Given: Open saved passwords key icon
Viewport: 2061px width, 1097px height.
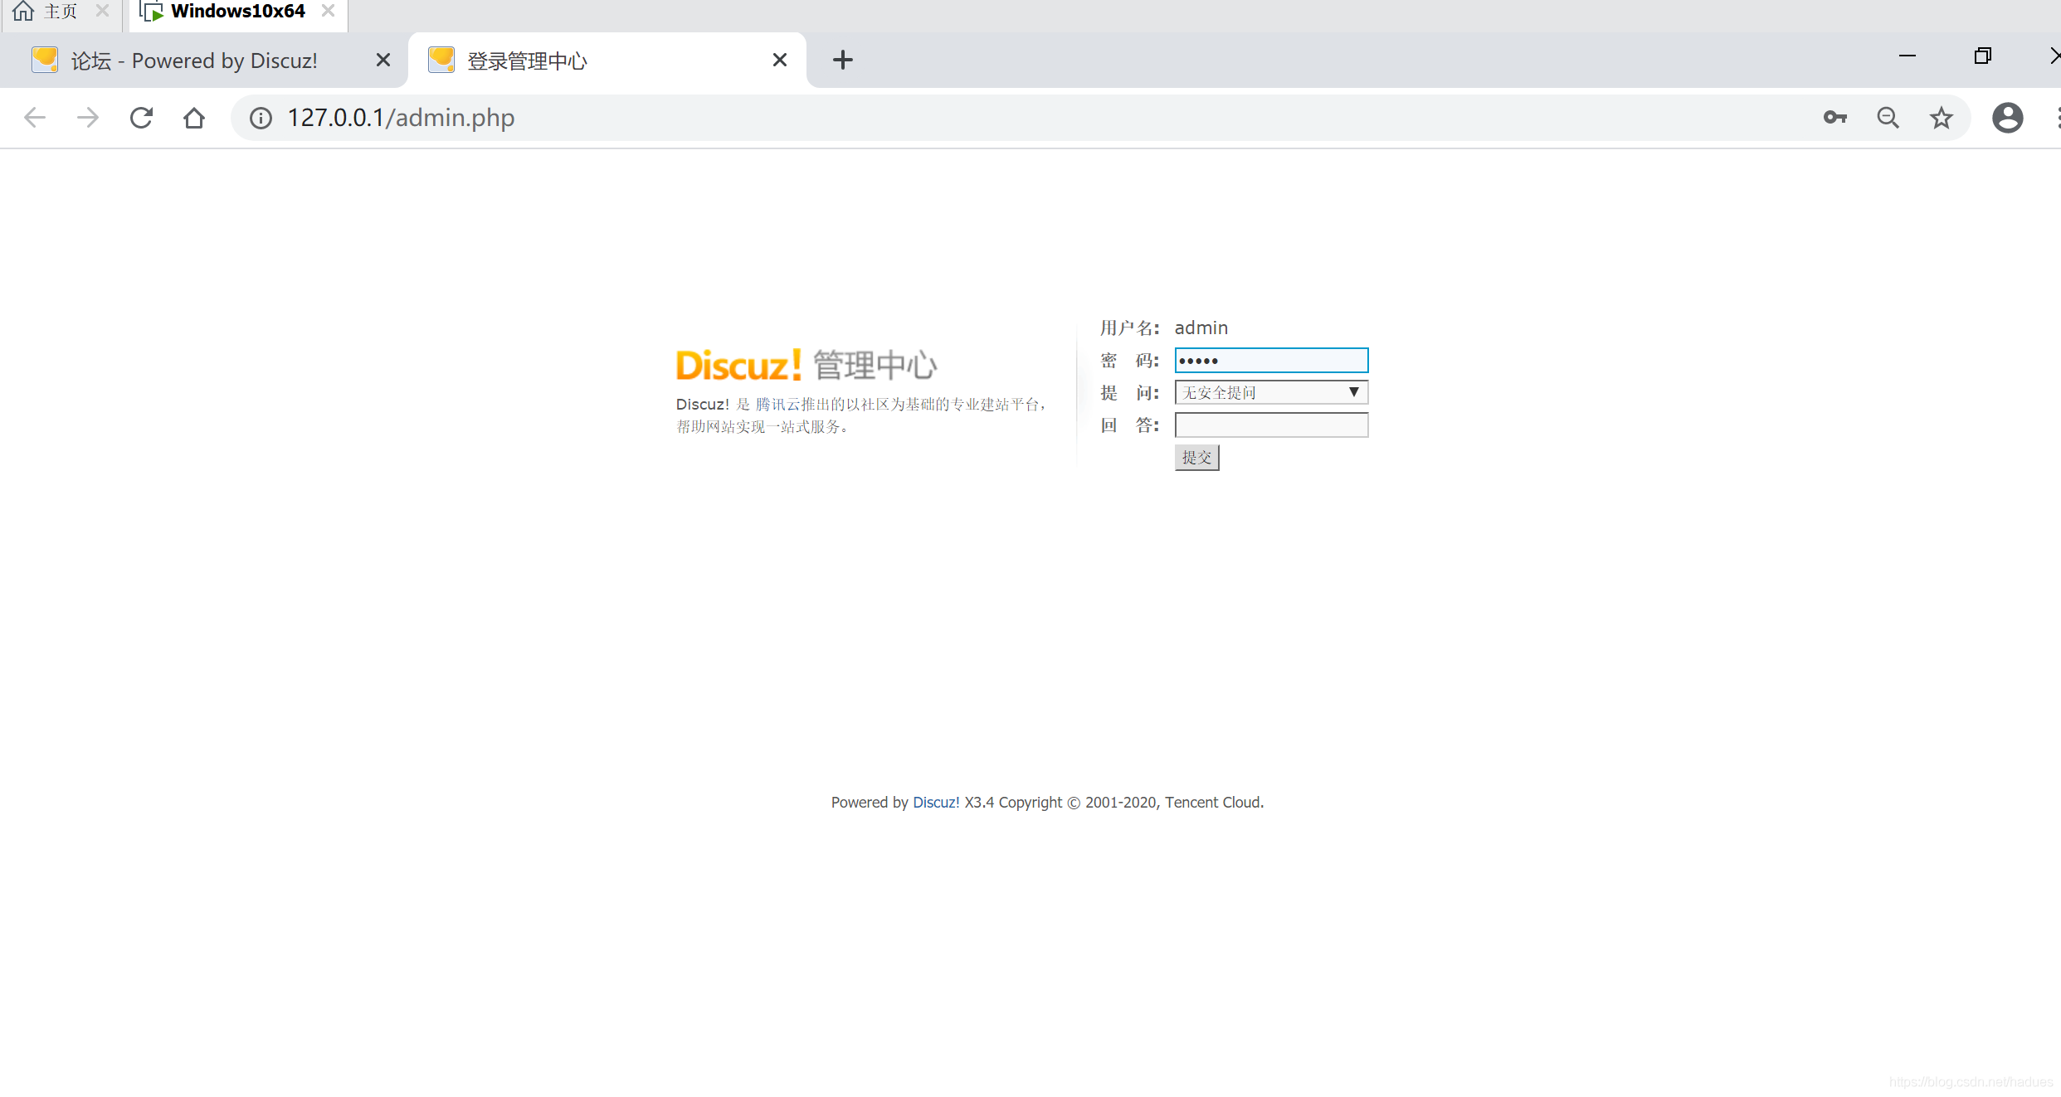Looking at the screenshot, I should 1834,118.
